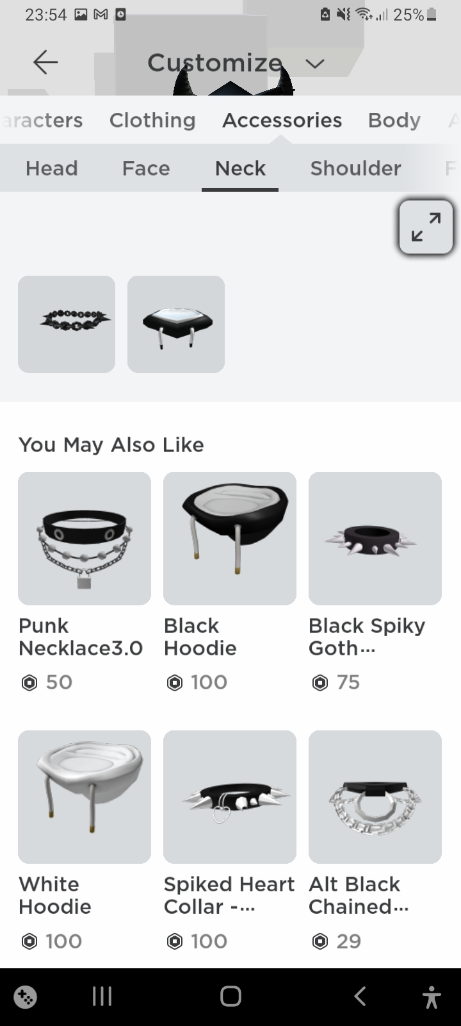This screenshot has height=1026, width=461.
Task: Select the White Hoodie item image
Action: coord(85,796)
